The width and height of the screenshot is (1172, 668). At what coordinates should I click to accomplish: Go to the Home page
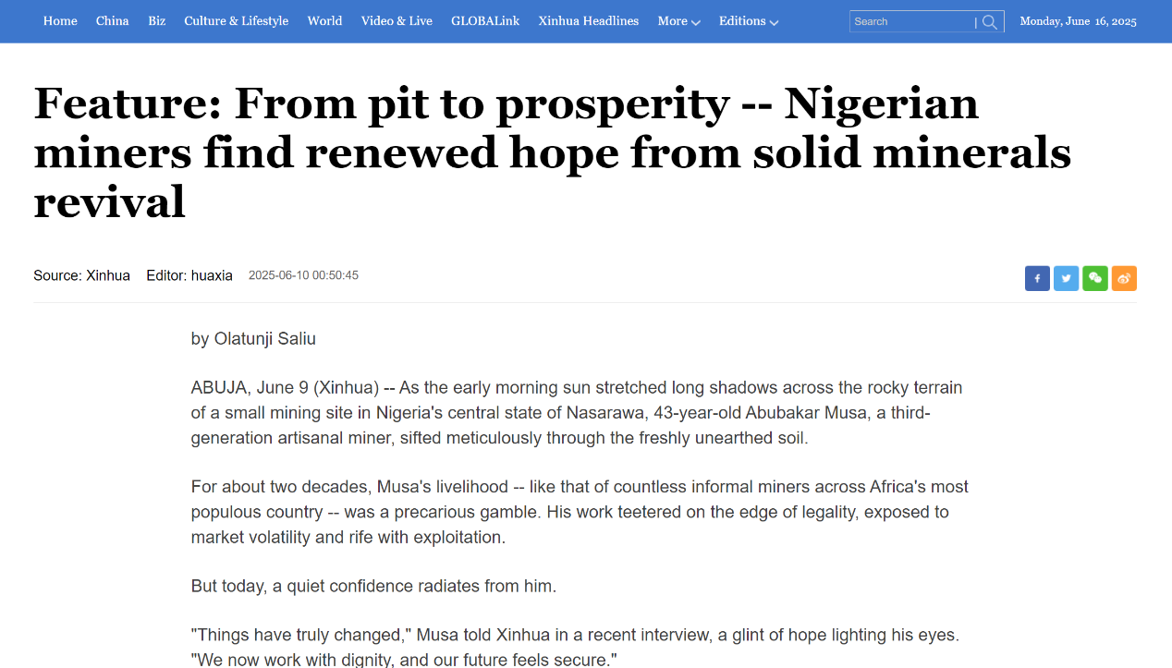coord(60,21)
